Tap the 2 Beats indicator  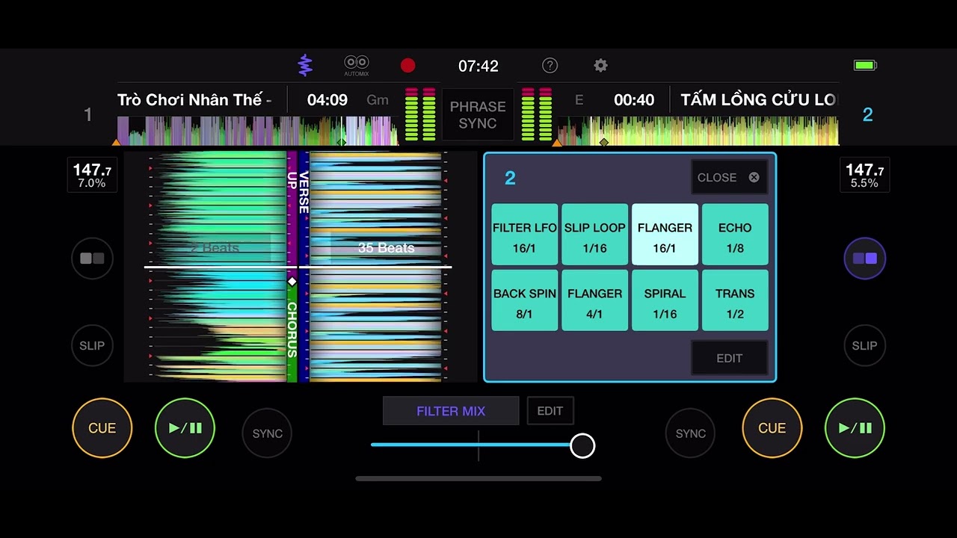pyautogui.click(x=214, y=248)
